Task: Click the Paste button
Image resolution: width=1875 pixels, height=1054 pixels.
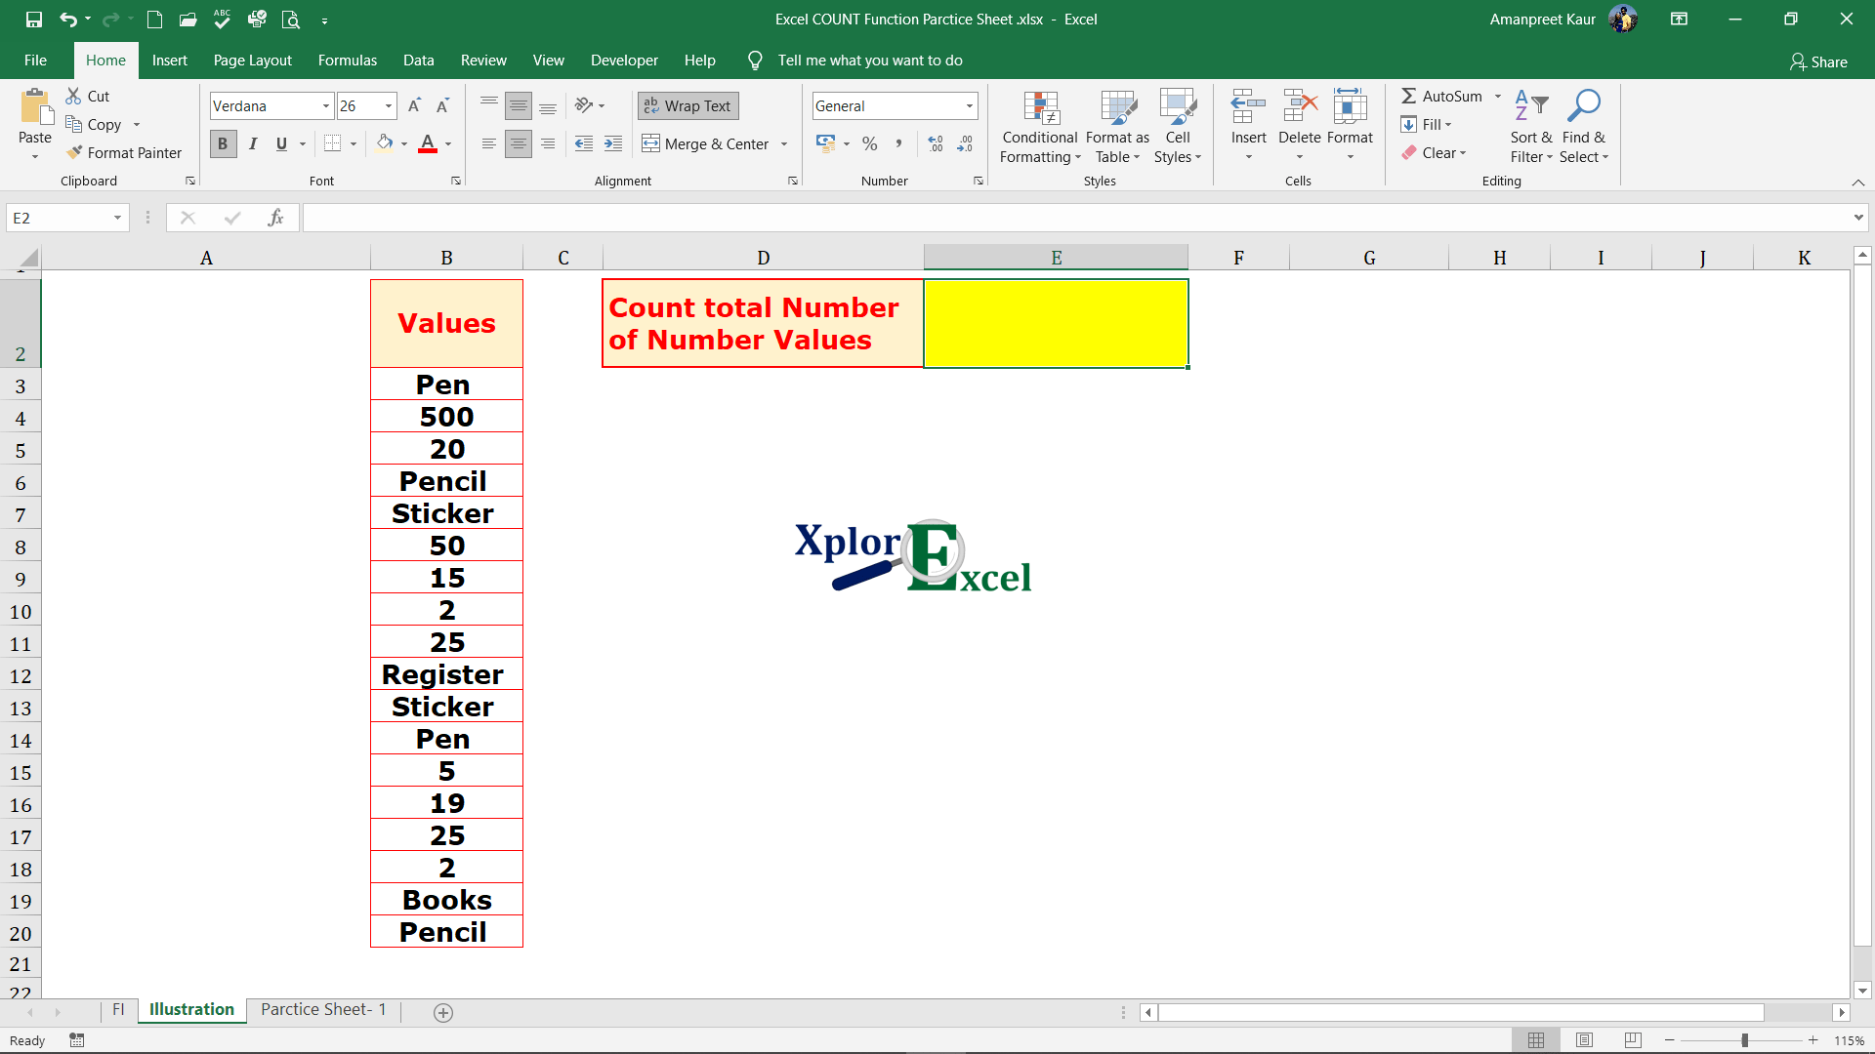Action: pyautogui.click(x=35, y=124)
